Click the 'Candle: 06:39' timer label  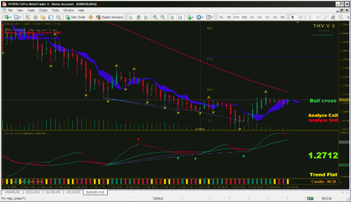(x=323, y=181)
